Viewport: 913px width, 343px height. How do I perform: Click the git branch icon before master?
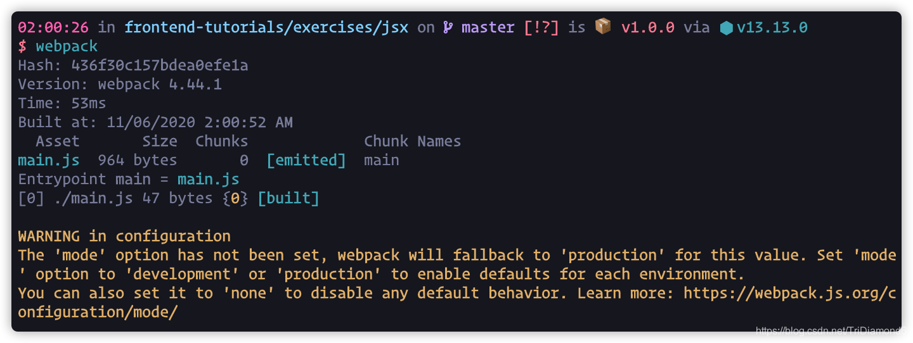[x=448, y=28]
